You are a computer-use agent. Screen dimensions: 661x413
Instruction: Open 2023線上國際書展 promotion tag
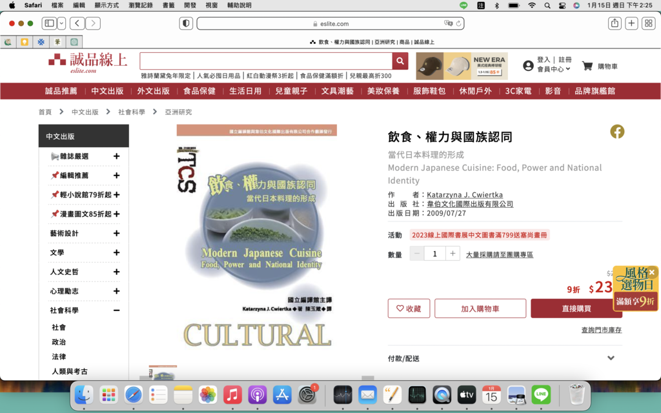(480, 235)
